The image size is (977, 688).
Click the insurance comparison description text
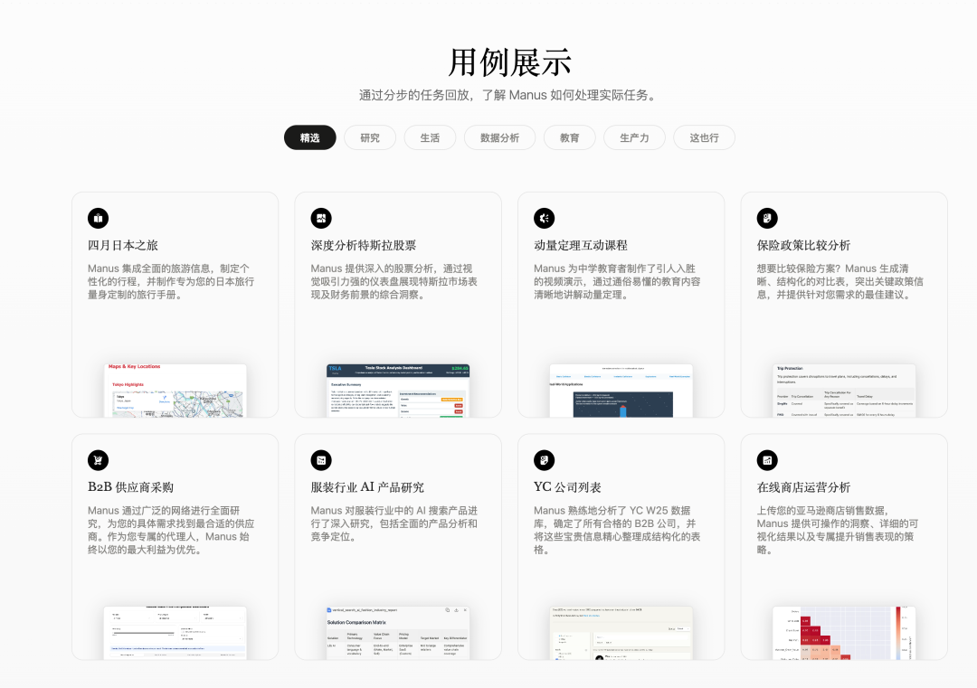[839, 281]
